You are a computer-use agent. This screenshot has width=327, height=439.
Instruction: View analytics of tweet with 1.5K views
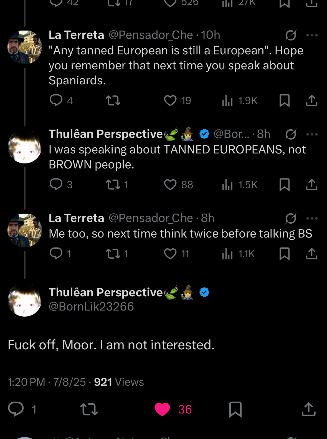(x=240, y=185)
